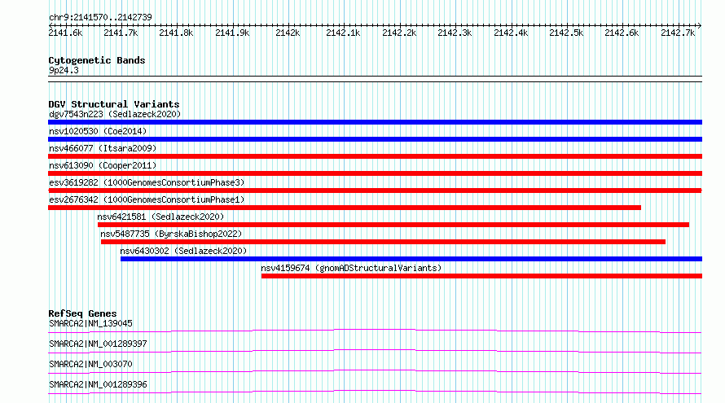725x403 pixels.
Task: Select the 2141.9k ruler position label
Action: click(232, 33)
